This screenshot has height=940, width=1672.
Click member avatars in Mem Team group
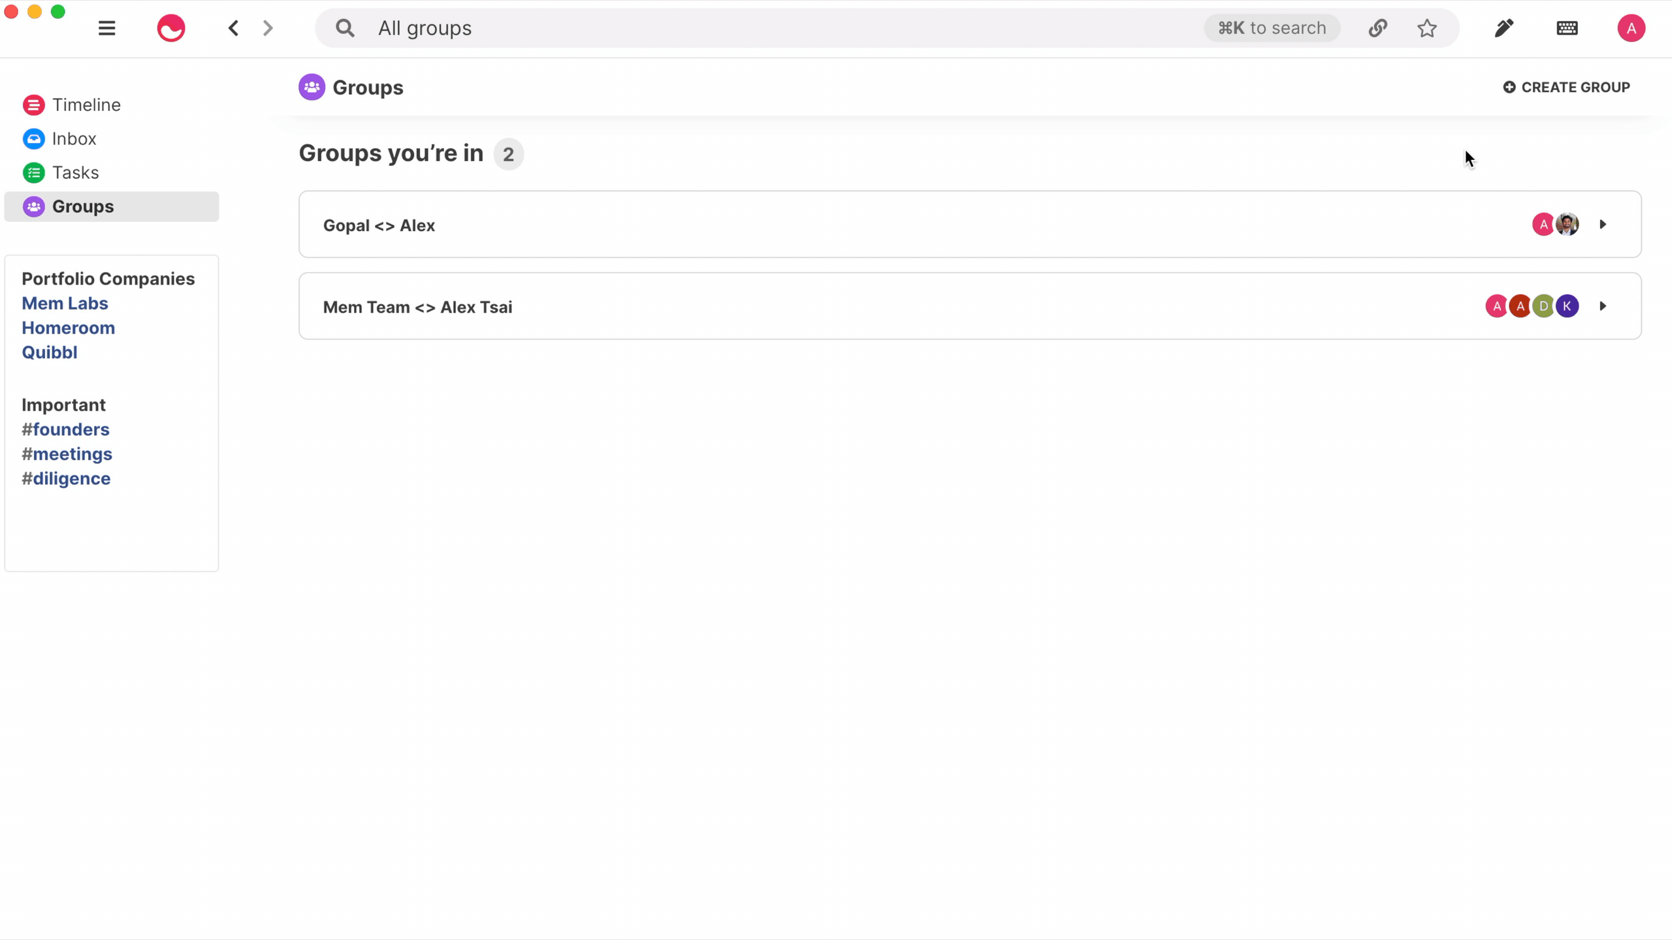coord(1532,306)
